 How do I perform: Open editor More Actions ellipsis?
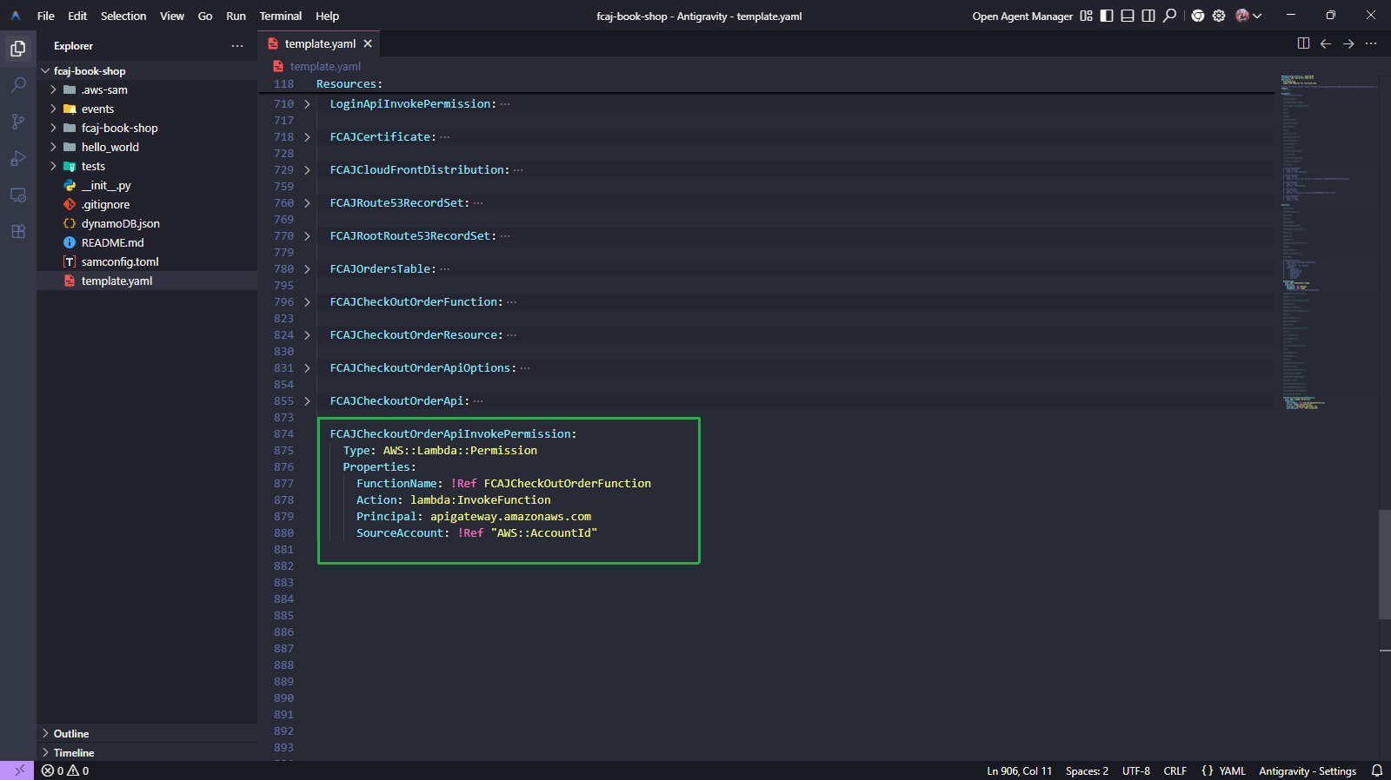(1371, 43)
